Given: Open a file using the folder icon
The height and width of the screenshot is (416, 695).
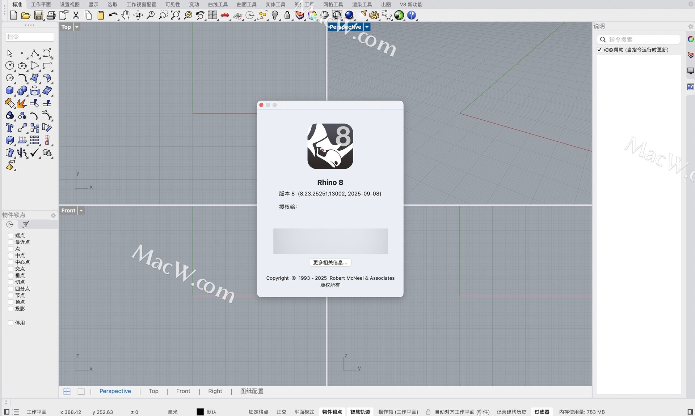Looking at the screenshot, I should (26, 15).
